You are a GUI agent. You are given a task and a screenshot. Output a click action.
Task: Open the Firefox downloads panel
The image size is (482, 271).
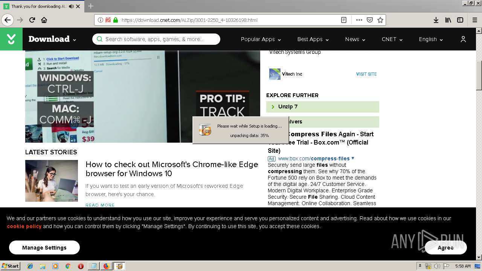(436, 20)
